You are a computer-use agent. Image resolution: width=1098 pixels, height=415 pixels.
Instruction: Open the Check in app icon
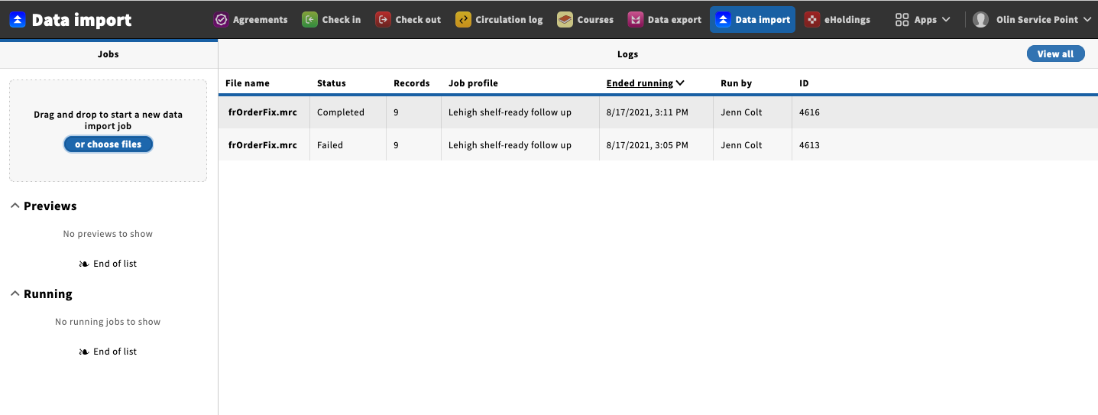[x=309, y=20]
